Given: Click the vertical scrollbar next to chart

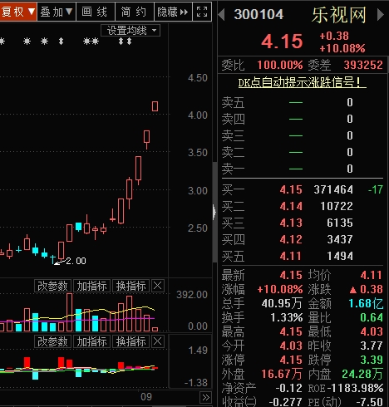Looking at the screenshot, I should tap(214, 212).
